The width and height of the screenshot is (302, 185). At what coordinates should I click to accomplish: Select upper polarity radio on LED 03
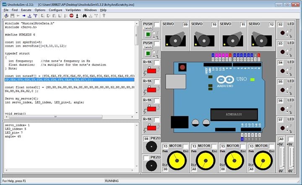pyautogui.click(x=287, y=50)
